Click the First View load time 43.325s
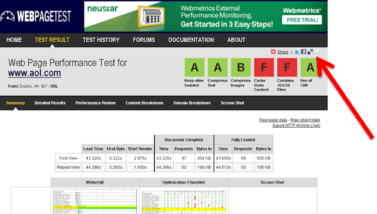This screenshot has width=377, height=214. [x=93, y=158]
